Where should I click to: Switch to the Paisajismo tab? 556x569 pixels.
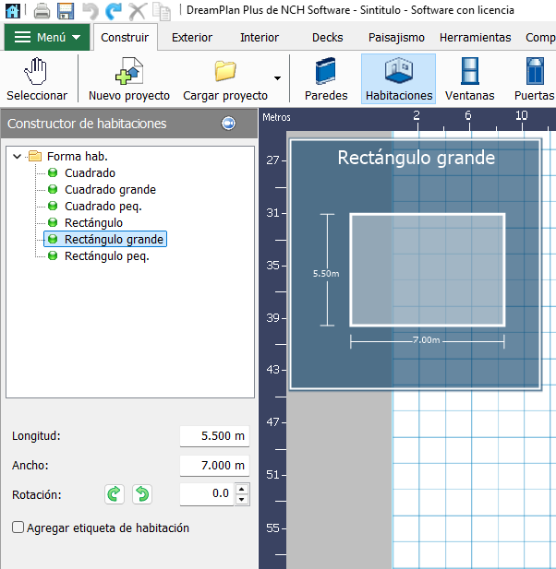coord(396,38)
